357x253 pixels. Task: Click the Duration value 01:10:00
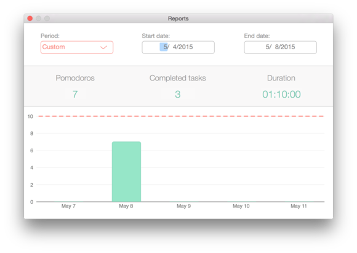tap(281, 94)
